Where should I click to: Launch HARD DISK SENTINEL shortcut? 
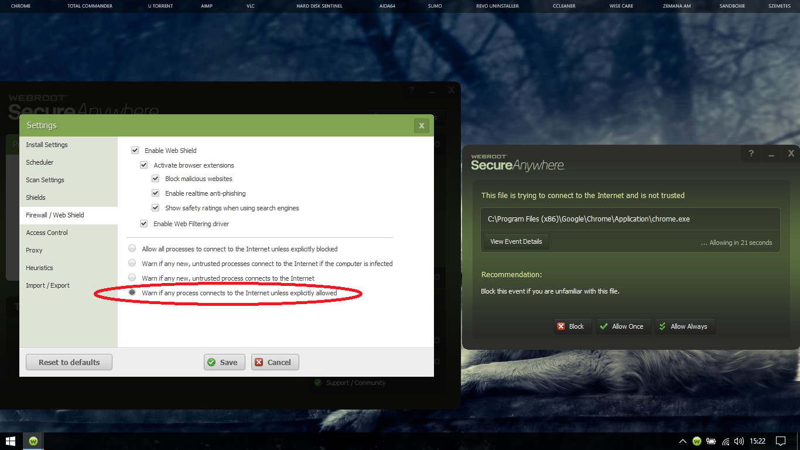(x=319, y=6)
